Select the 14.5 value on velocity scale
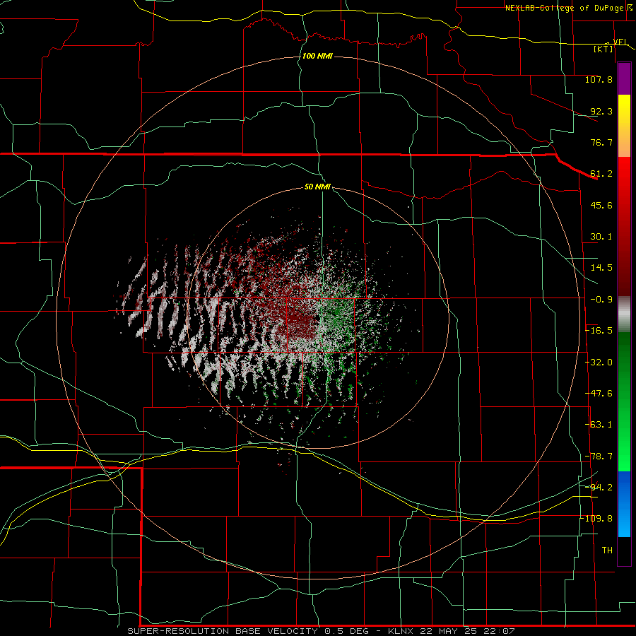This screenshot has height=636, width=636. [x=601, y=268]
